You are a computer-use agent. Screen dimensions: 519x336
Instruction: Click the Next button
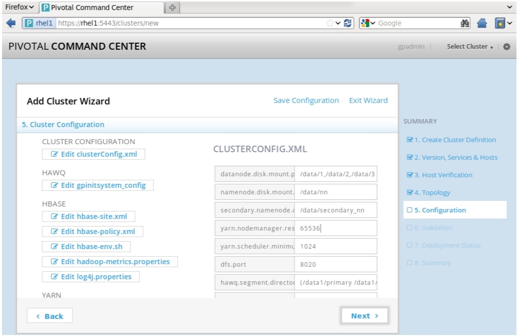(x=364, y=316)
